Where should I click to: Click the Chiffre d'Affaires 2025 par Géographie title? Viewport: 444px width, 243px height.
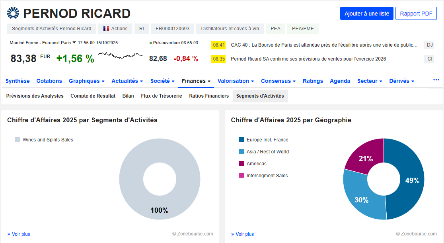pyautogui.click(x=291, y=120)
